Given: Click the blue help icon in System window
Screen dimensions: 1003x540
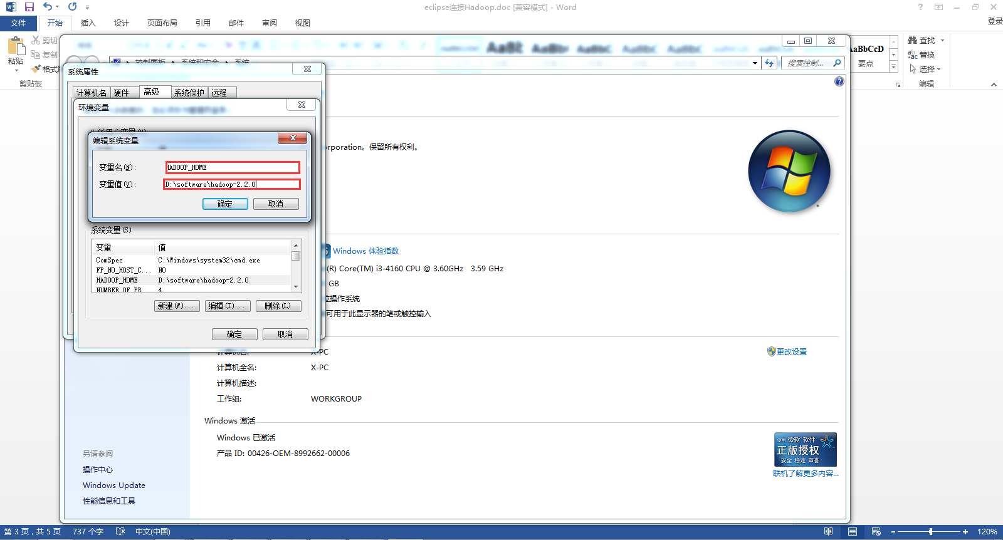Looking at the screenshot, I should 839,81.
